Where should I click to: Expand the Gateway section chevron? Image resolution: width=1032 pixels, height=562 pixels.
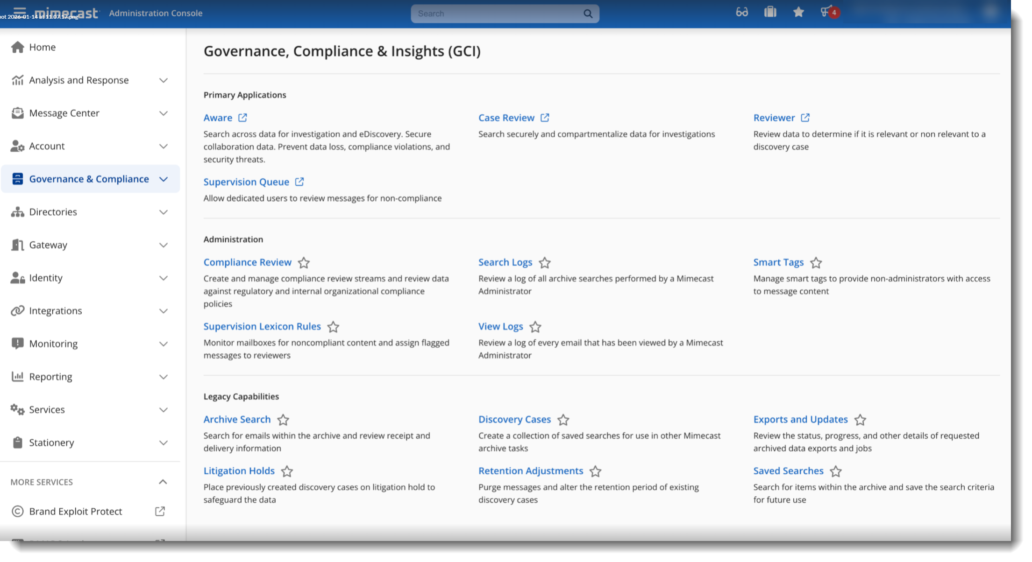click(163, 245)
